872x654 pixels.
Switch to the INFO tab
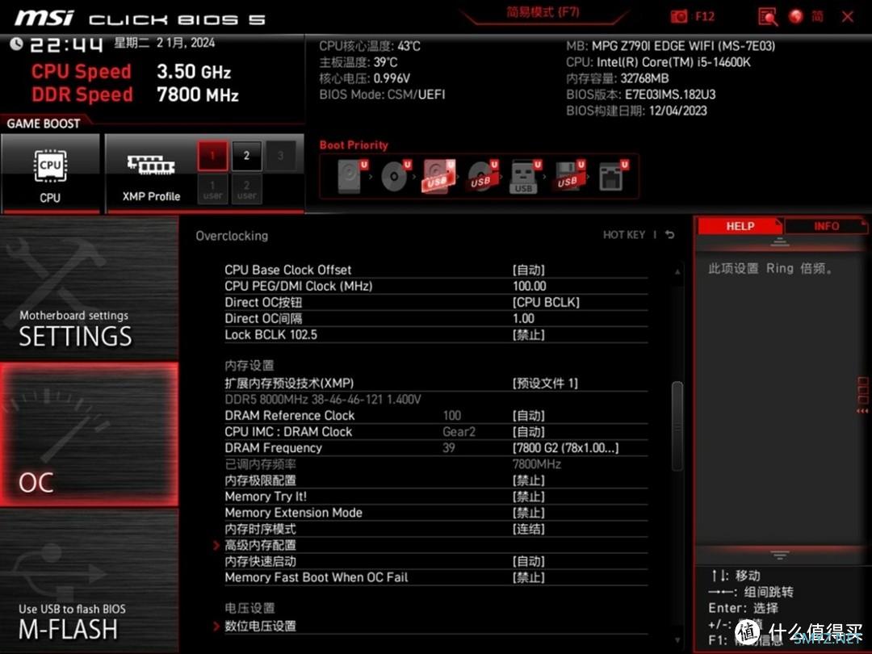(x=827, y=226)
